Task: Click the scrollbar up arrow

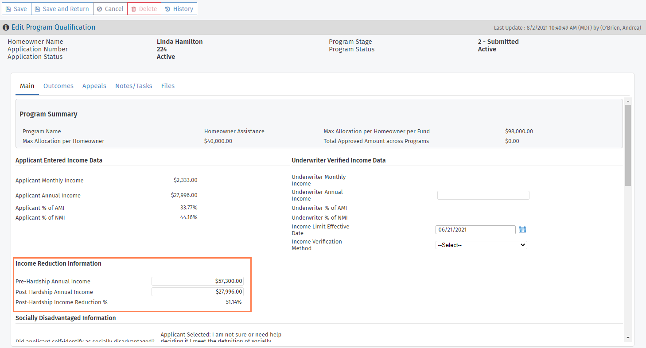Action: (x=628, y=101)
